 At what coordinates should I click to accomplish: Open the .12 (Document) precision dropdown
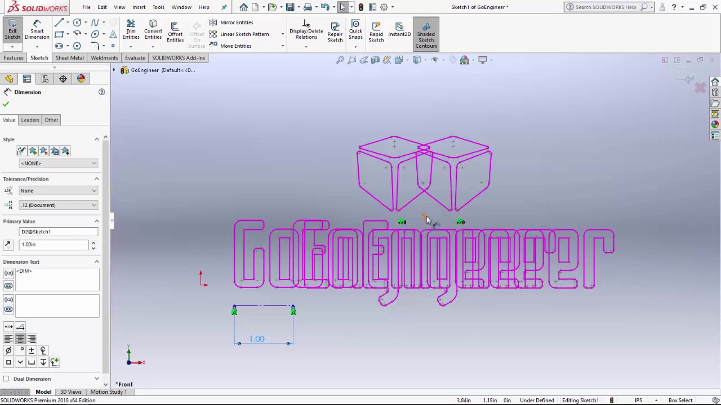[x=59, y=205]
